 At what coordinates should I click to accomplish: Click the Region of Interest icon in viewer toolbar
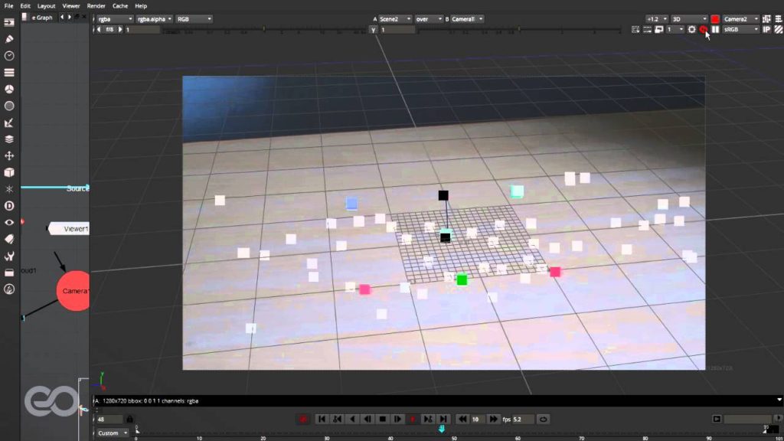(x=647, y=29)
